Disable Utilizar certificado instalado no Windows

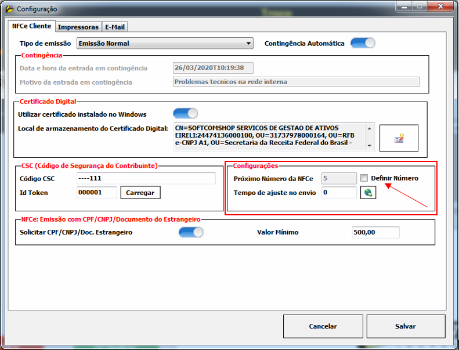pos(185,113)
